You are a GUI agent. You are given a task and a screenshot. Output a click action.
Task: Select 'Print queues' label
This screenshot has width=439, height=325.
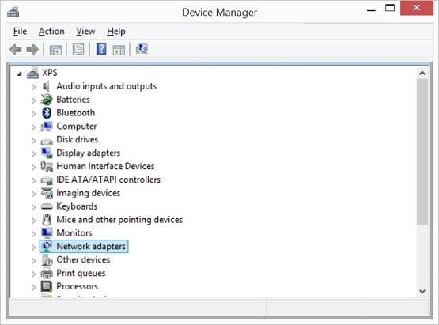click(81, 273)
